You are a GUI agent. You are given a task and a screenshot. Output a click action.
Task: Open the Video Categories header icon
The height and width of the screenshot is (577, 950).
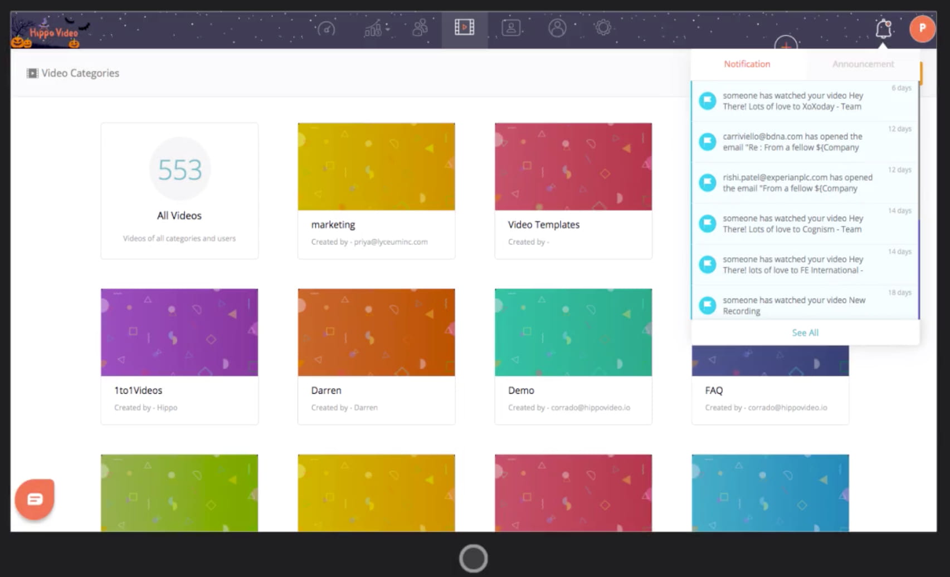click(x=32, y=73)
